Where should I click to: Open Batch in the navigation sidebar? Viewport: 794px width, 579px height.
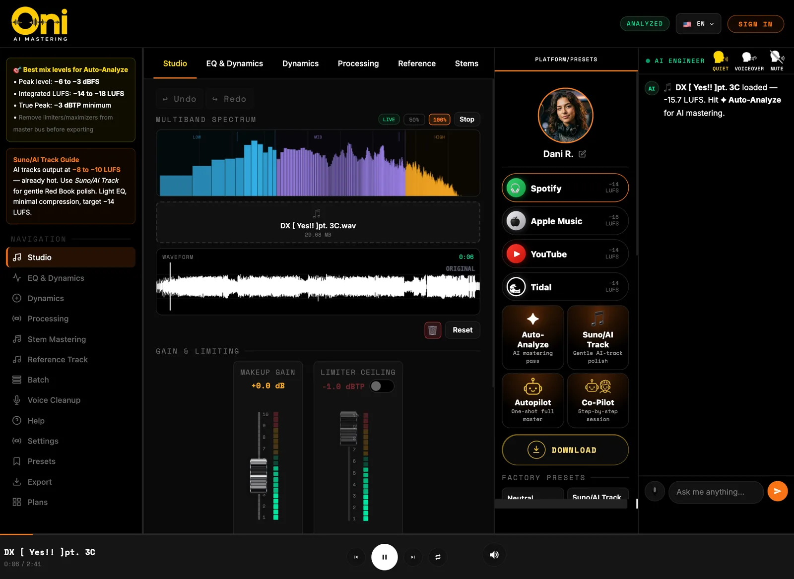70,380
